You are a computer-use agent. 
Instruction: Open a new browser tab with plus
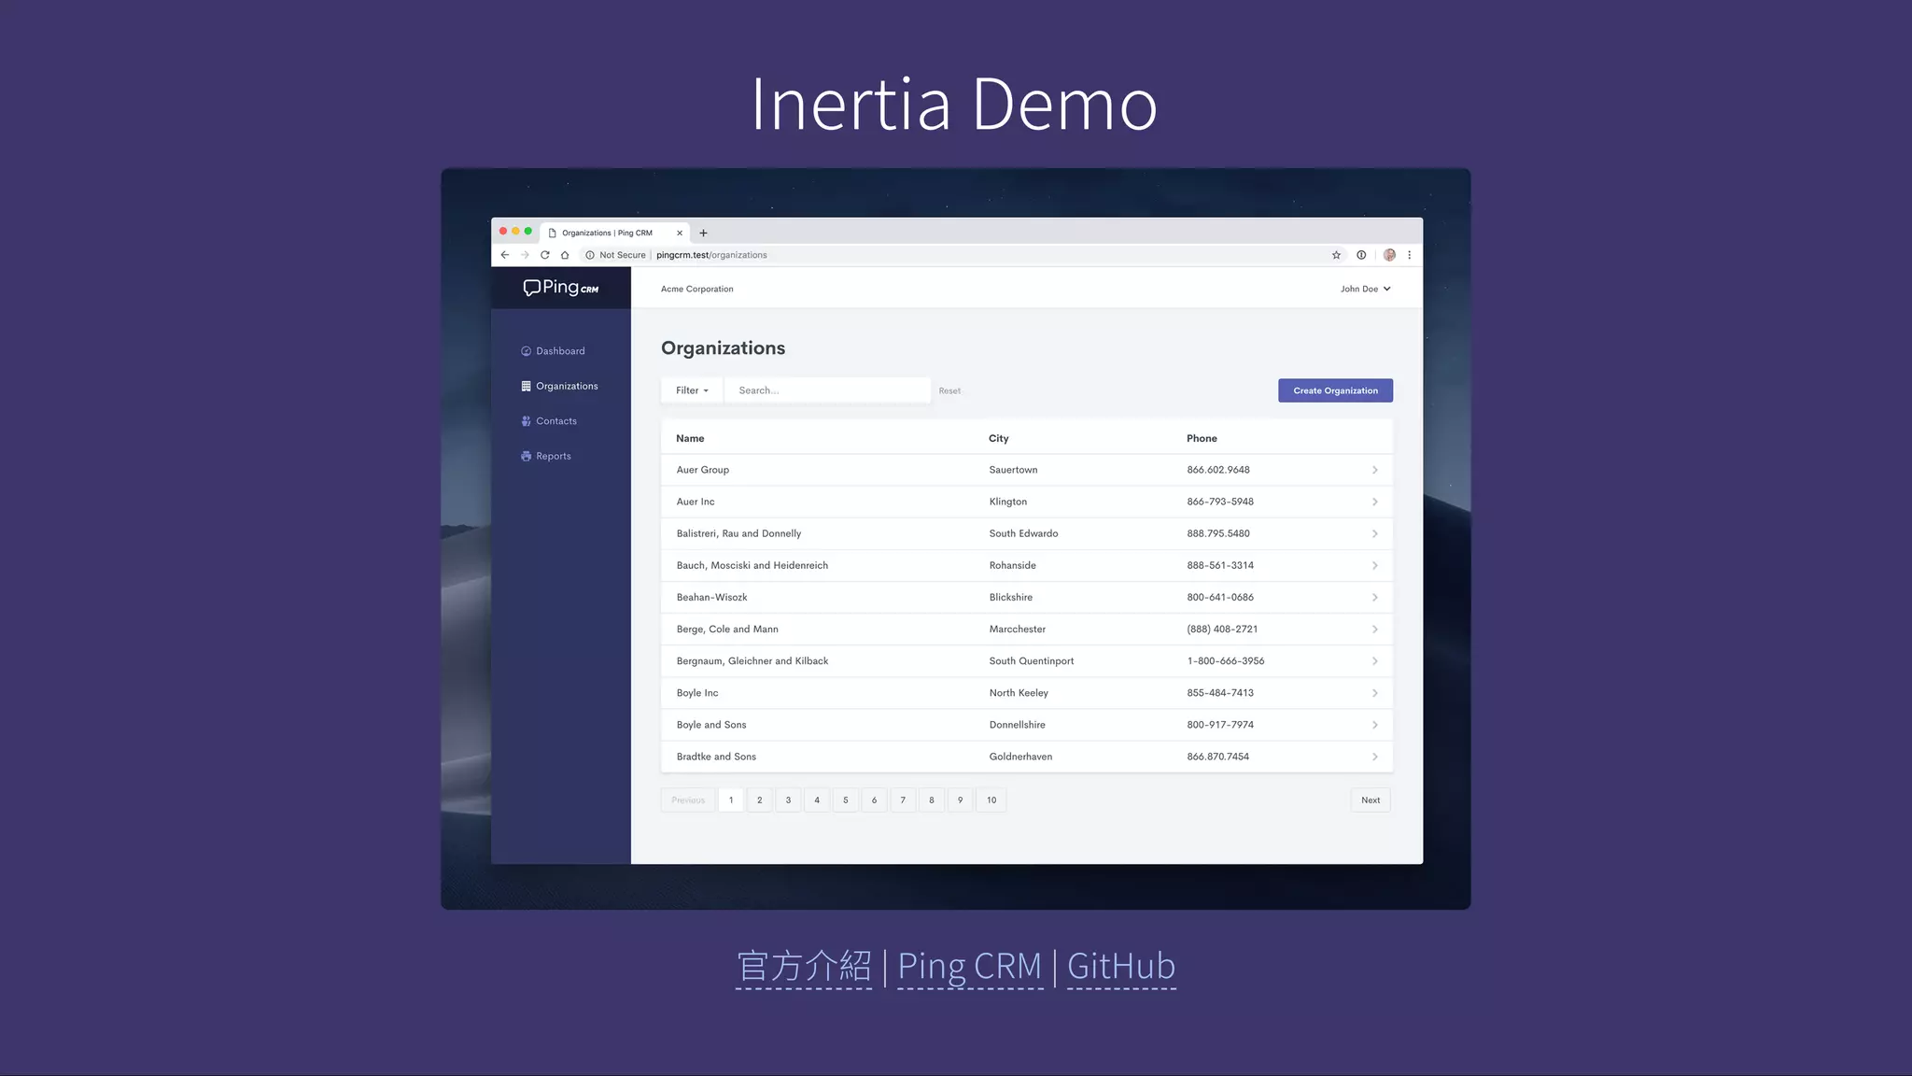[704, 234]
